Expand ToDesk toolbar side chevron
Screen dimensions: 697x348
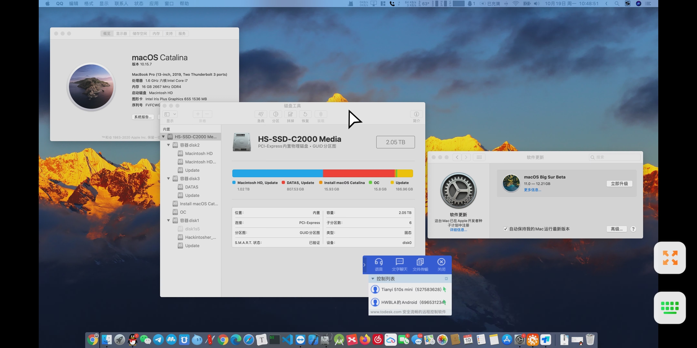365,265
